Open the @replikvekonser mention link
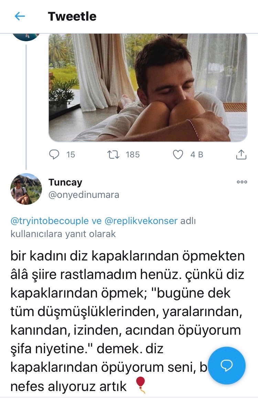The width and height of the screenshot is (258, 401). 141,221
